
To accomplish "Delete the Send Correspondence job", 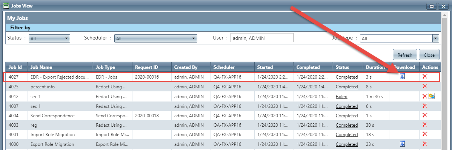I will 424,115.
